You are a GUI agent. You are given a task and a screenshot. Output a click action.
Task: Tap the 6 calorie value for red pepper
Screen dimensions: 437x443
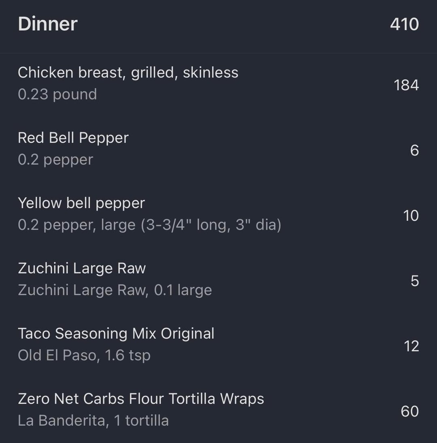pos(414,150)
